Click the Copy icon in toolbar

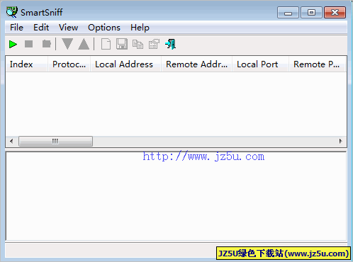click(138, 44)
